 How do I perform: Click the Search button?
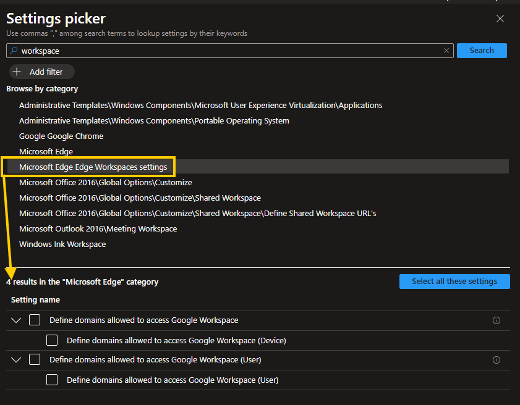click(482, 51)
